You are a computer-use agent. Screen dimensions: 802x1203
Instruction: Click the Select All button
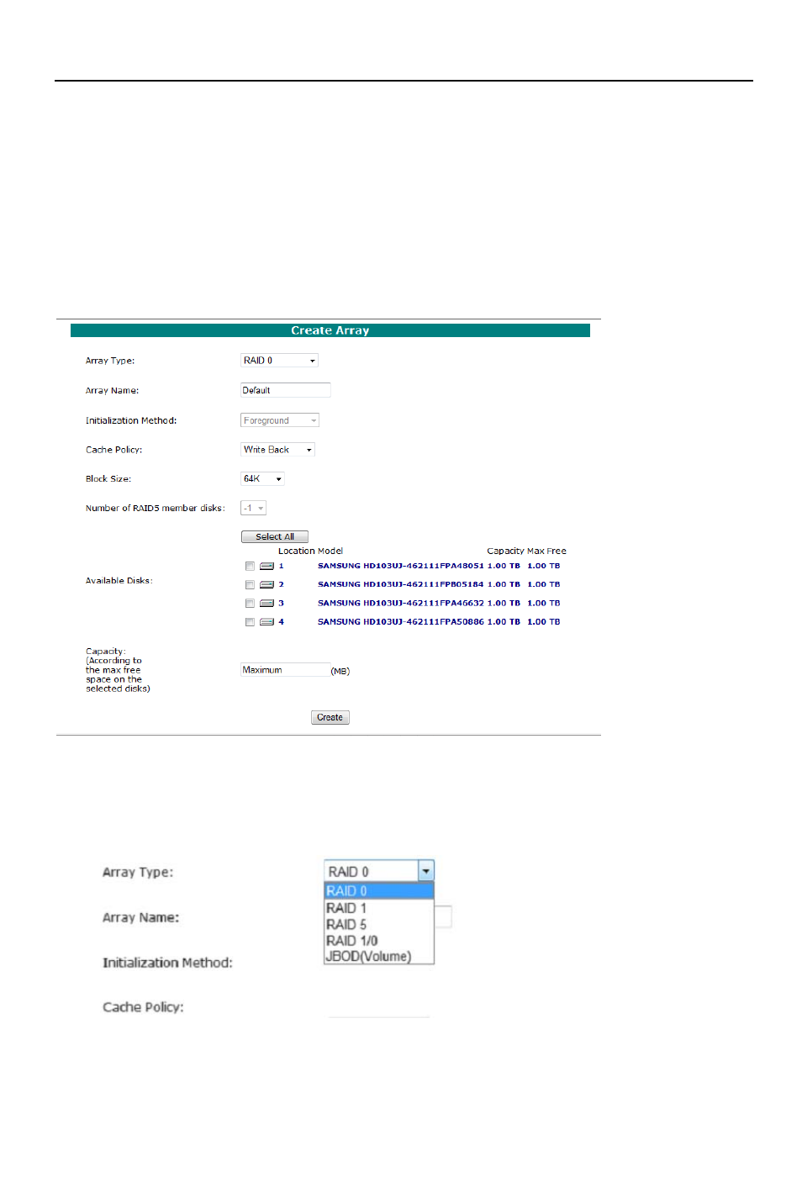[x=275, y=537]
